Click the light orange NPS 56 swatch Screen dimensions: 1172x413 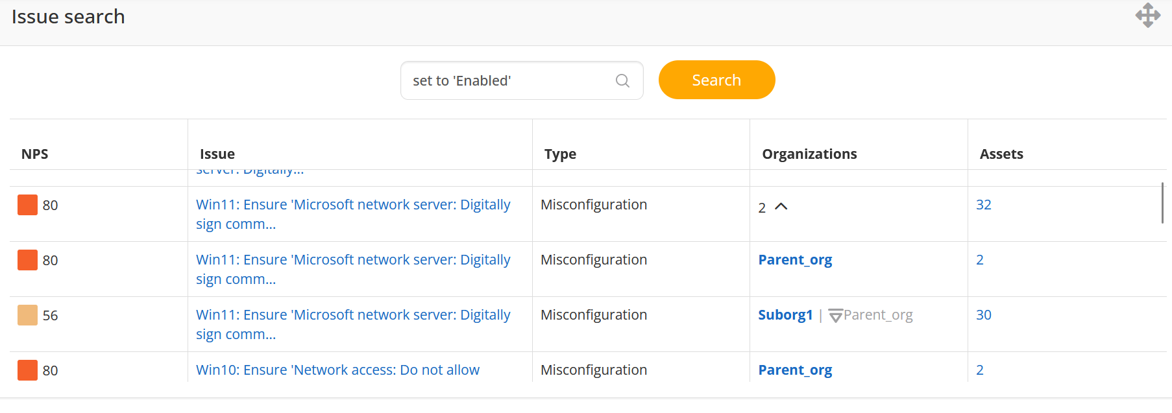(27, 315)
